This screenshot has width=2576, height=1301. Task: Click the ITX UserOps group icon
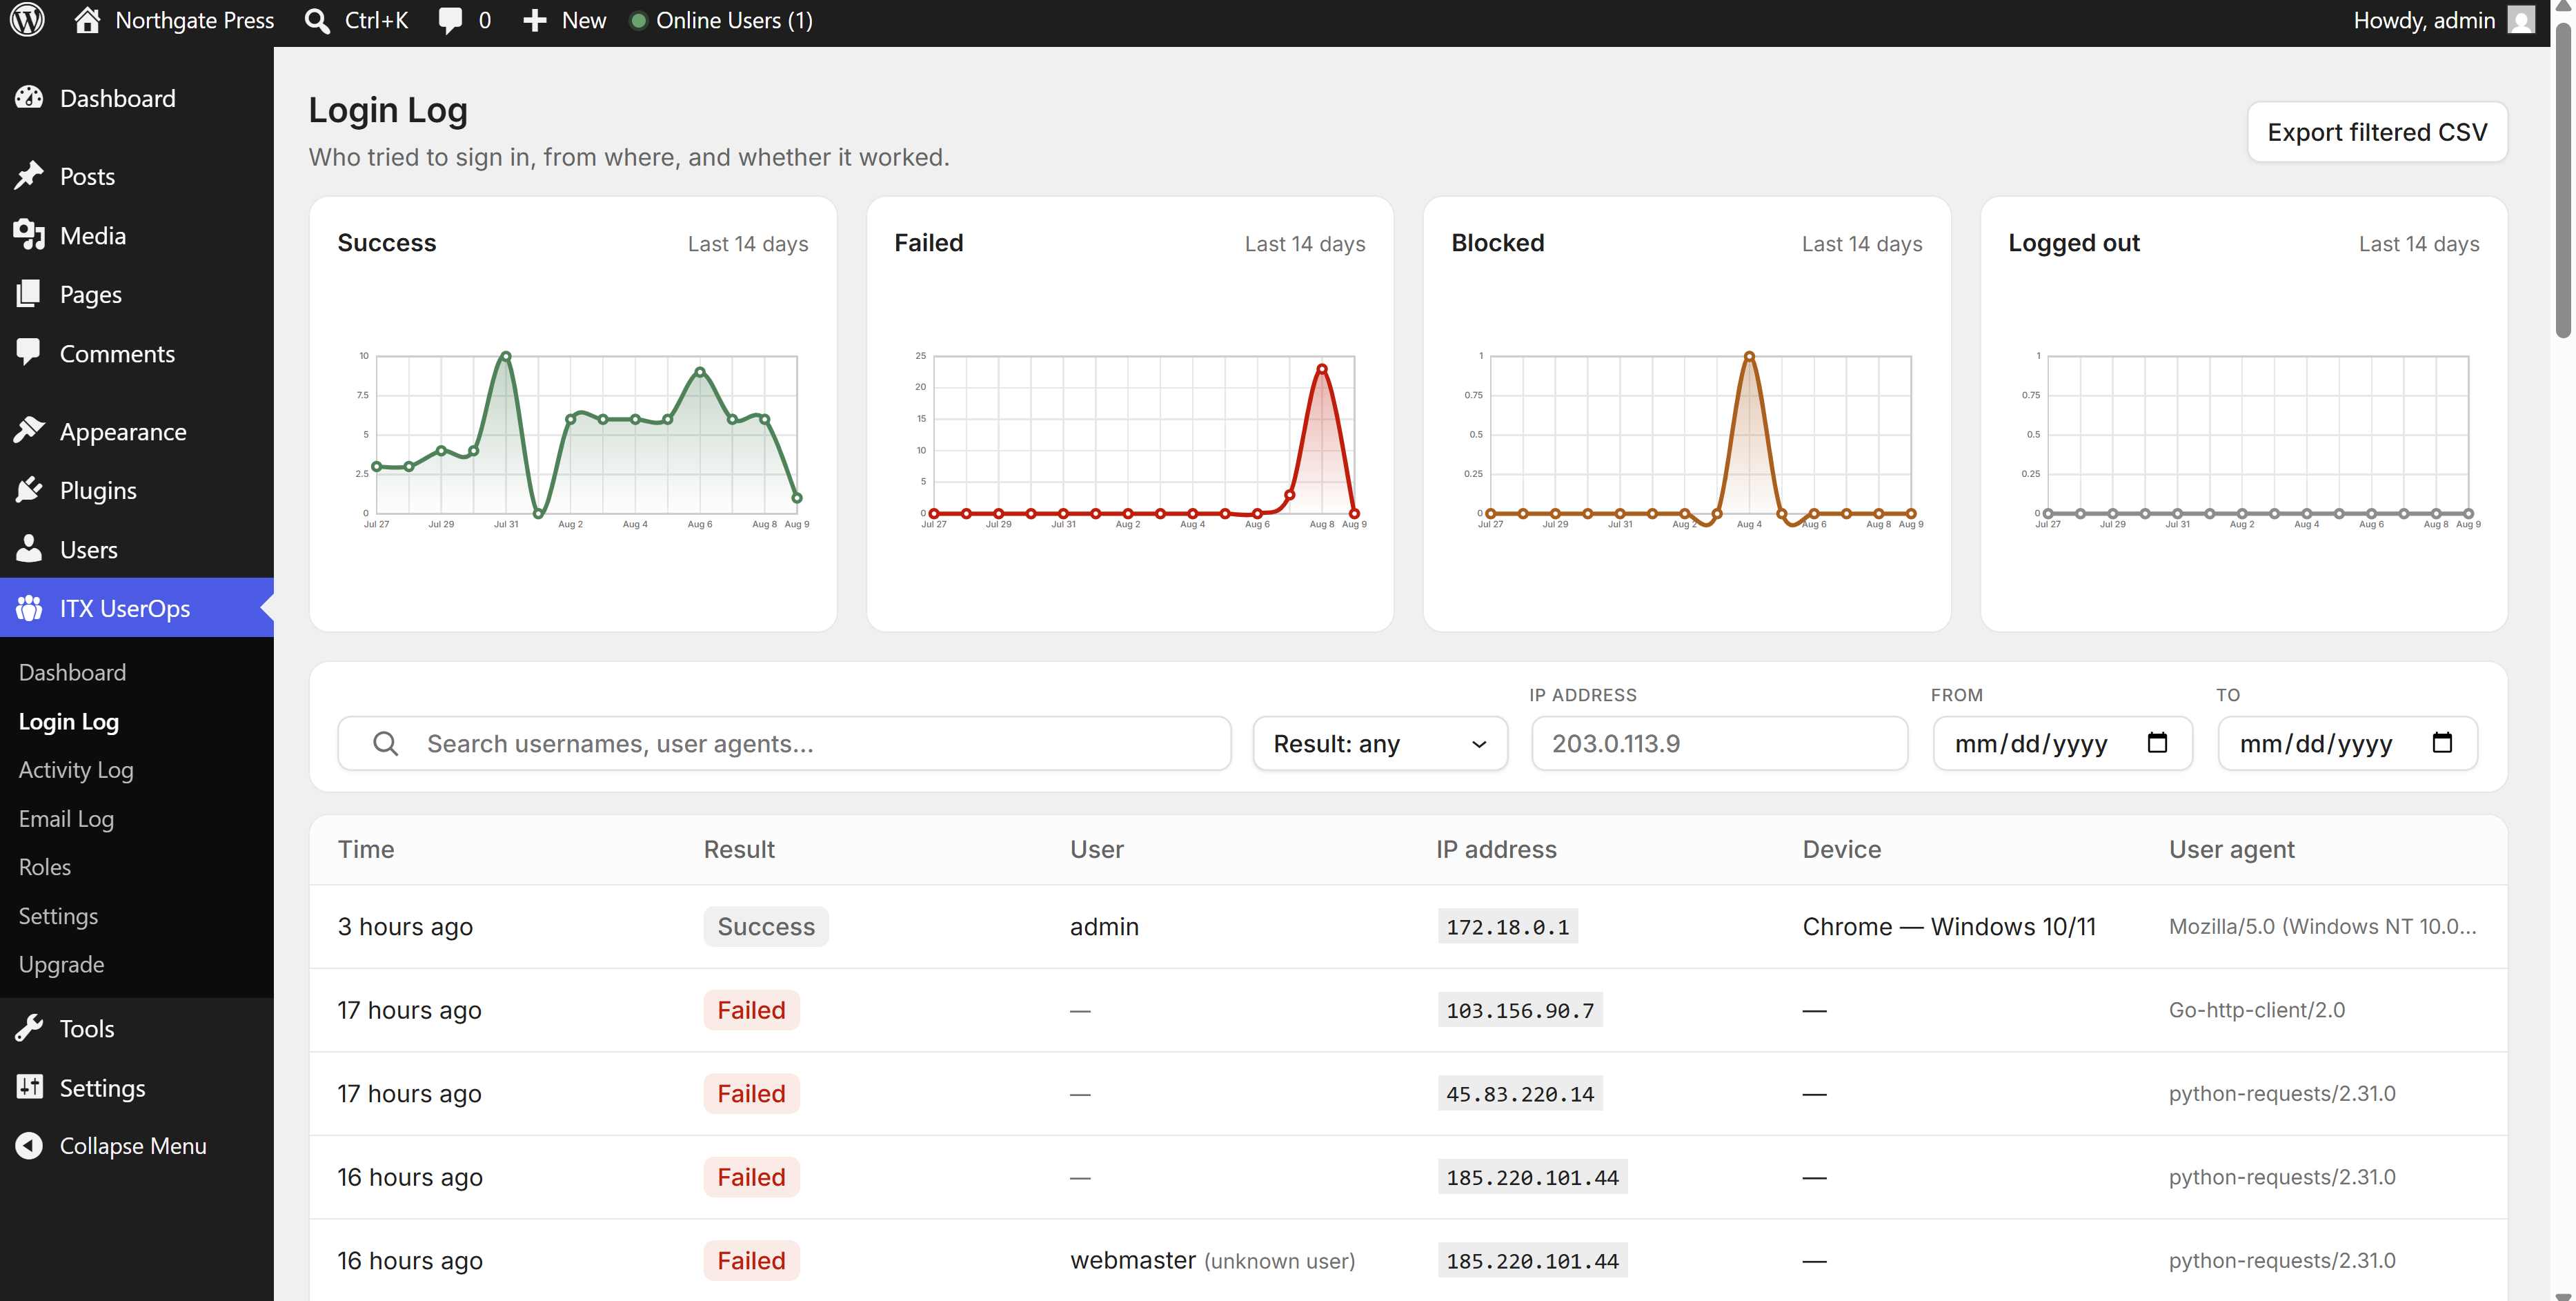click(x=29, y=607)
